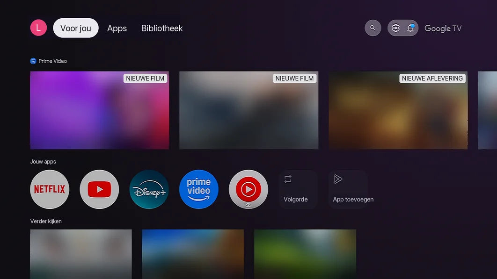Click the Jouw apps heading
This screenshot has height=279, width=497.
[43, 162]
